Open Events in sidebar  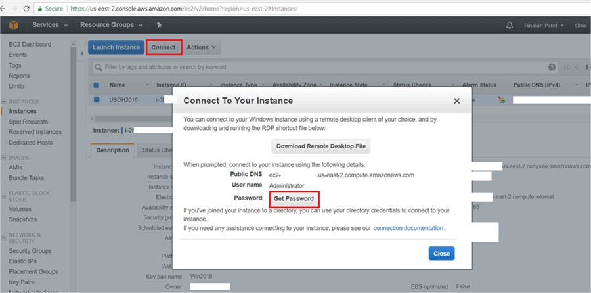18,55
